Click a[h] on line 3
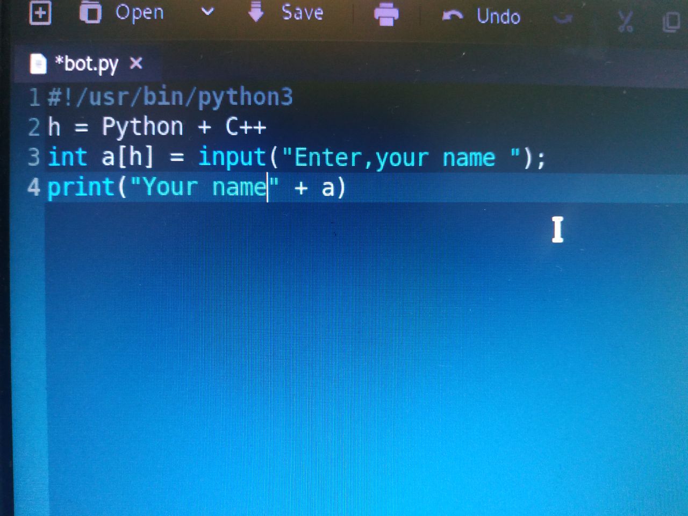 128,157
